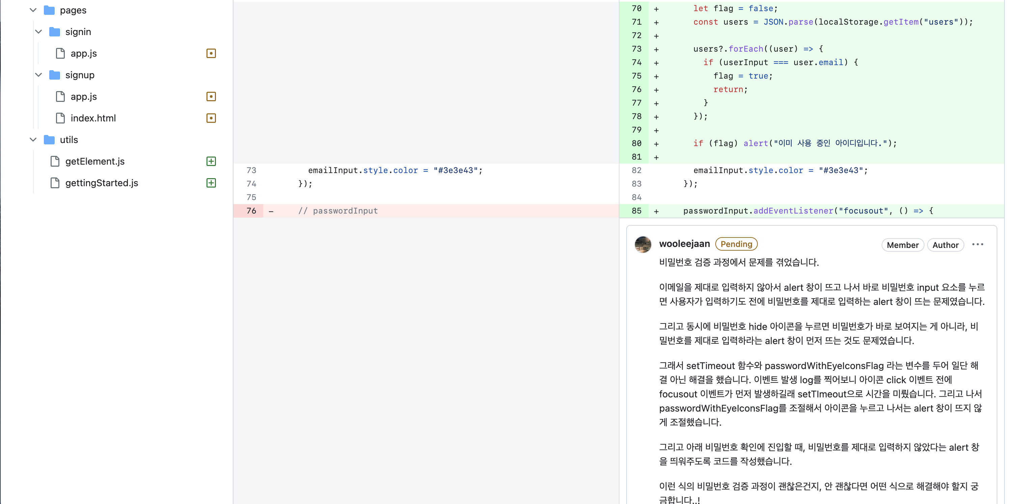This screenshot has width=1023, height=504.
Task: Click the Author badge
Action: click(x=945, y=245)
